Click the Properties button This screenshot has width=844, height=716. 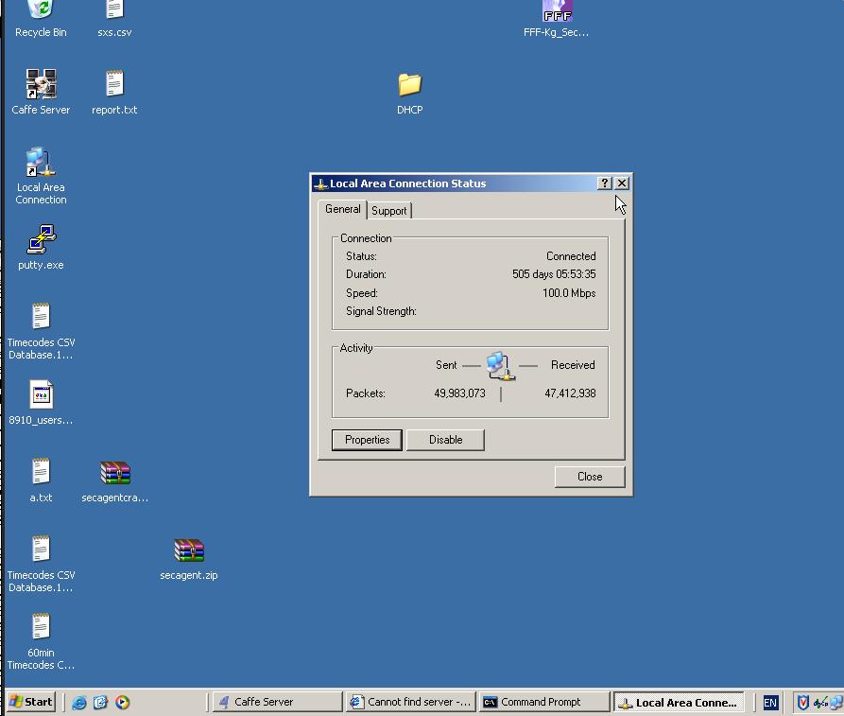[367, 440]
